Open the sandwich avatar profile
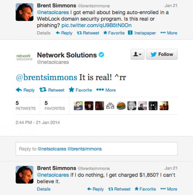The image size is (193, 195). pyautogui.click(x=121, y=106)
